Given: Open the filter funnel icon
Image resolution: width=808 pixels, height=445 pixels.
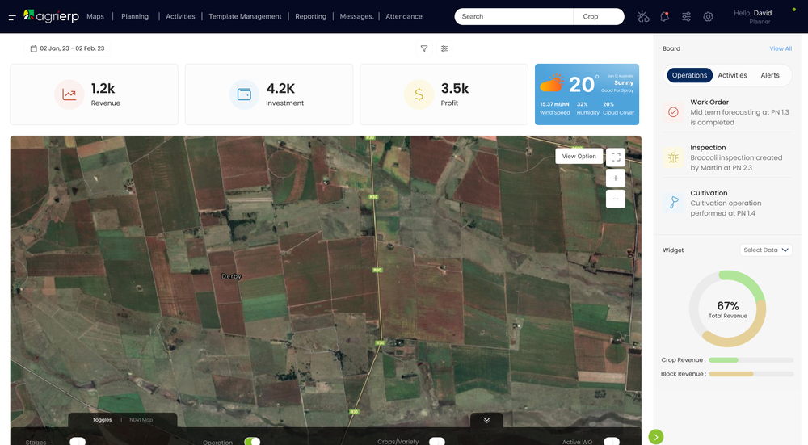Looking at the screenshot, I should [x=424, y=48].
